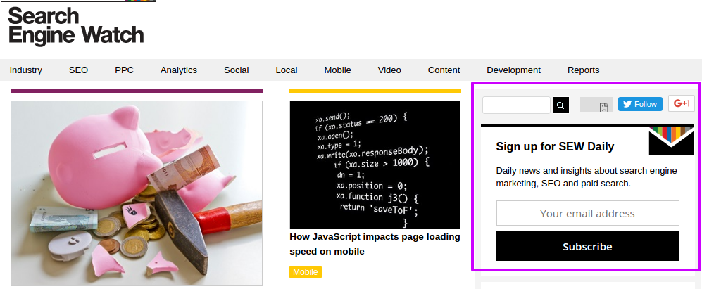The image size is (702, 289).
Task: Open the broken piggy bank article image
Action: coord(137,193)
